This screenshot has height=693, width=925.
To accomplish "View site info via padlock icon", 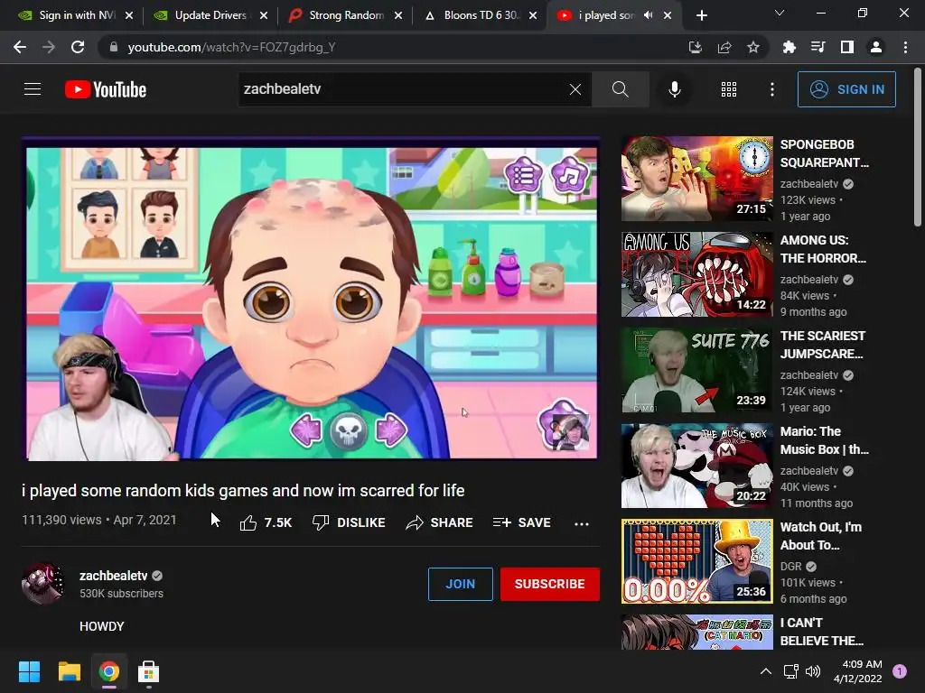I will (x=114, y=47).
